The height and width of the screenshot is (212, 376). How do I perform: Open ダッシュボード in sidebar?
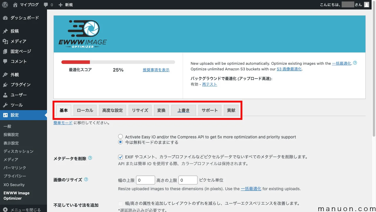[x=23, y=18]
